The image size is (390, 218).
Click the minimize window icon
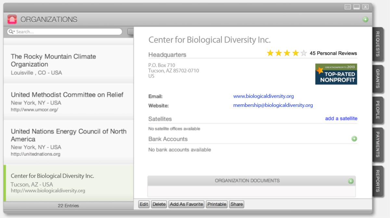click(348, 7)
